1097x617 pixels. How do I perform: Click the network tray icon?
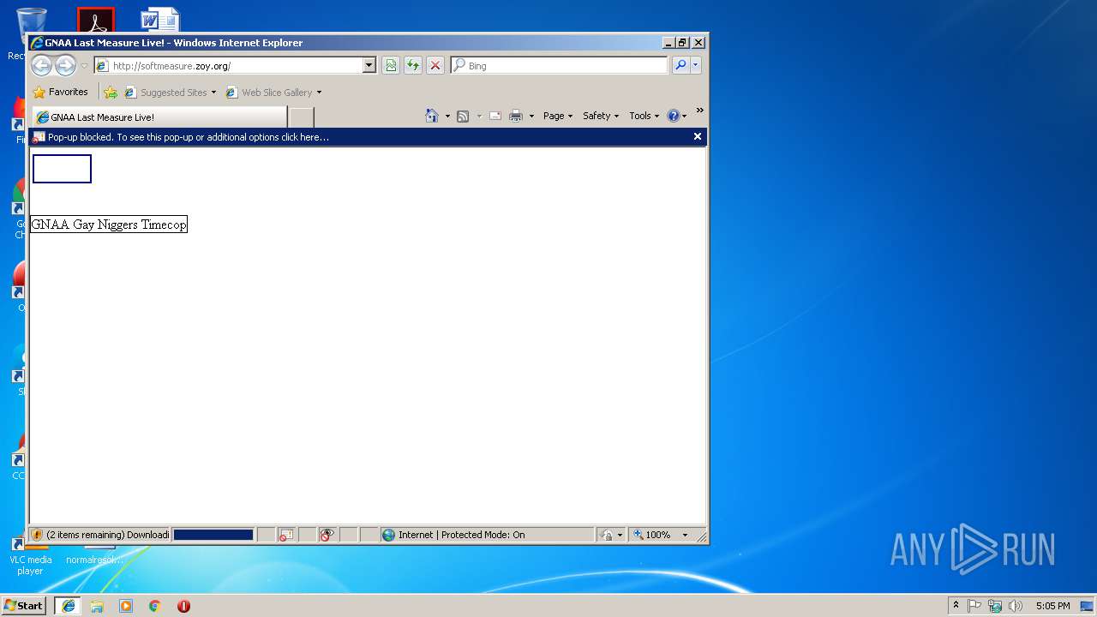[x=995, y=606]
